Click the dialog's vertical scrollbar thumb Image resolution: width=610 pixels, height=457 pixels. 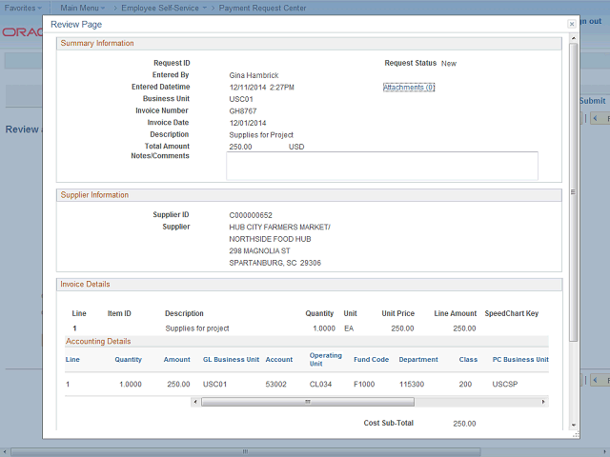(573, 190)
